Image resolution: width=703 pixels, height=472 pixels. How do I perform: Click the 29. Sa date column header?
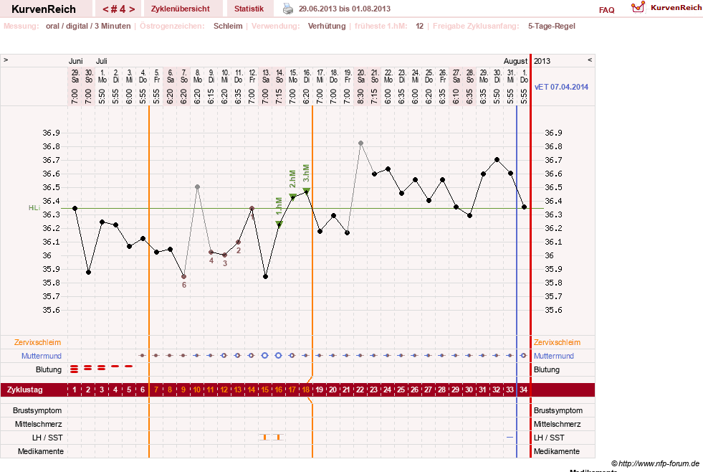pyautogui.click(x=75, y=76)
